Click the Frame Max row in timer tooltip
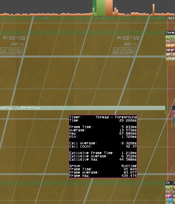Image resolution: width=175 pixels, height=204 pixels. pyautogui.click(x=103, y=176)
